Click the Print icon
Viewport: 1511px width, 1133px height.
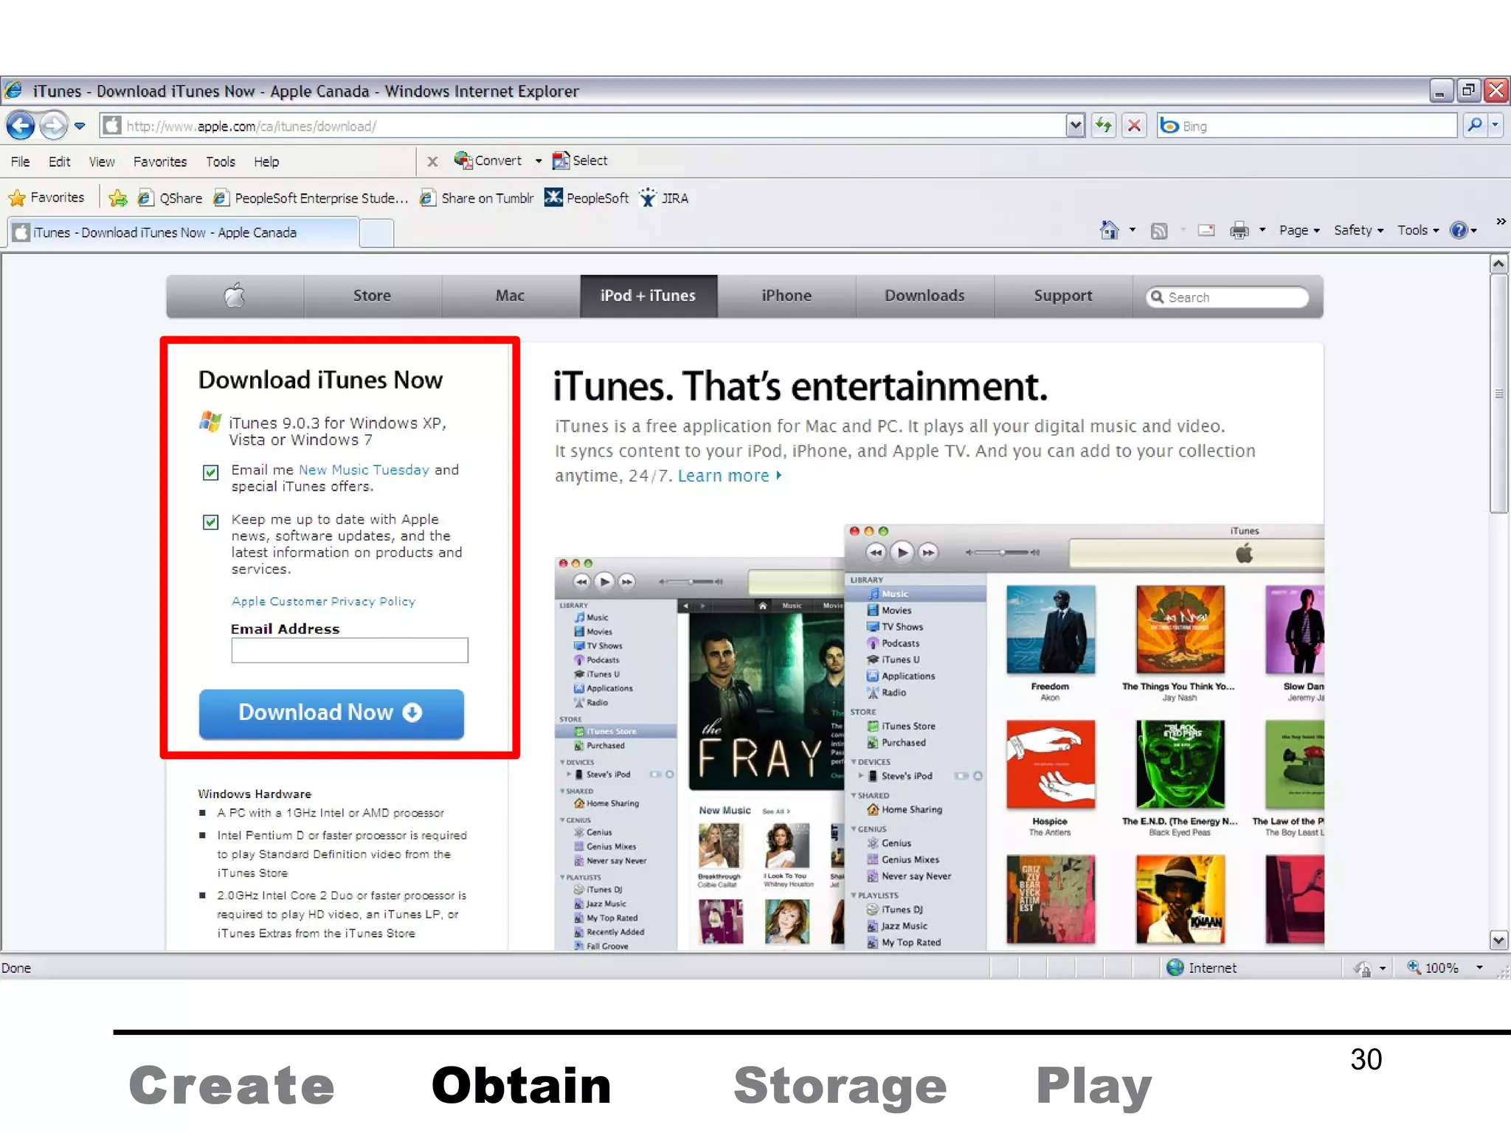click(1239, 230)
